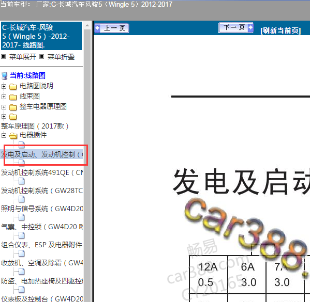Click page icon above 气囊、中控锁
The width and height of the screenshot is (310, 302).
coord(22,217)
